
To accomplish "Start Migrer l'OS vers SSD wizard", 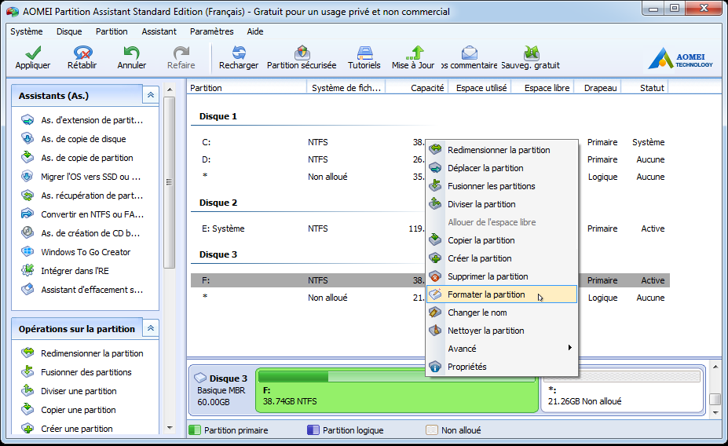I will (82, 177).
